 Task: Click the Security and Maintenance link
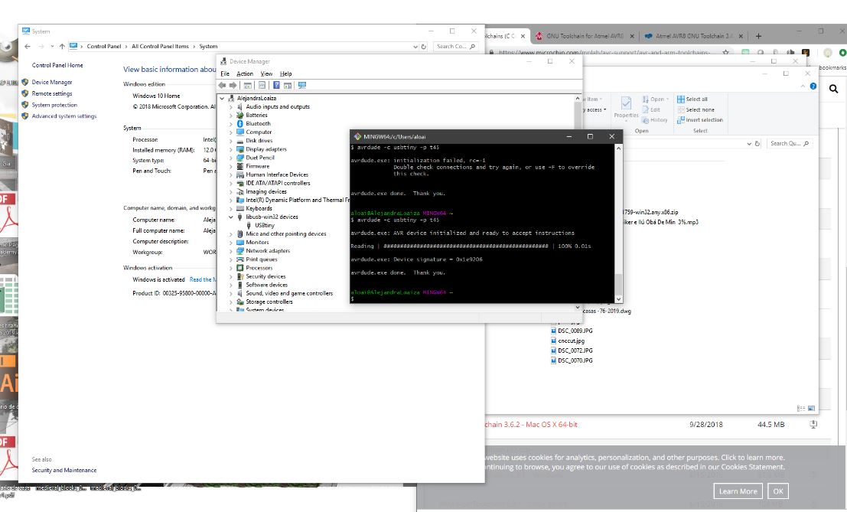[x=64, y=471]
